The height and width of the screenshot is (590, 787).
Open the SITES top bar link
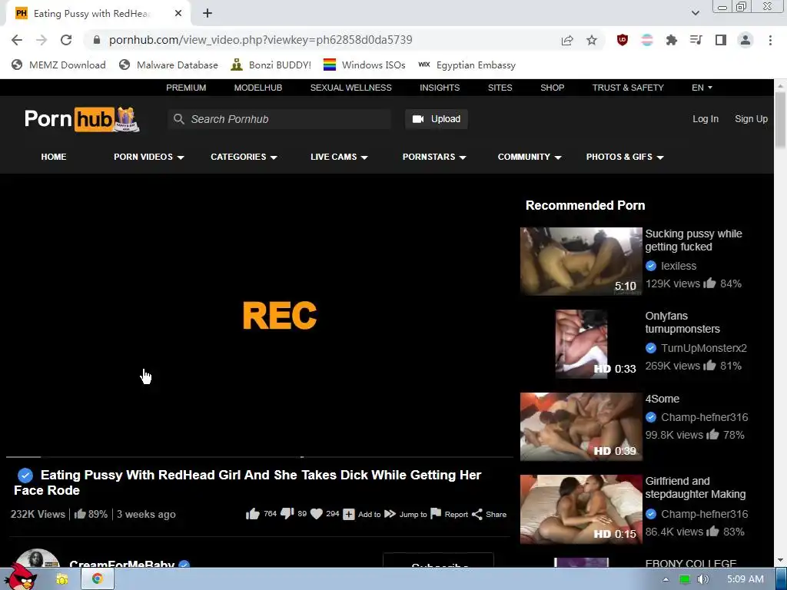[x=500, y=88]
